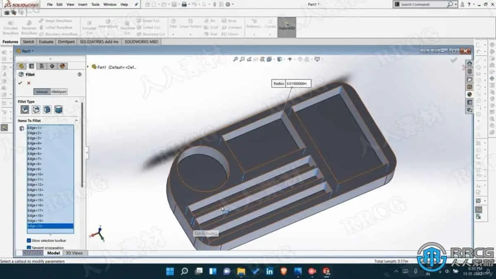
Task: Open the Tools menu
Action: pyautogui.click(x=95, y=5)
